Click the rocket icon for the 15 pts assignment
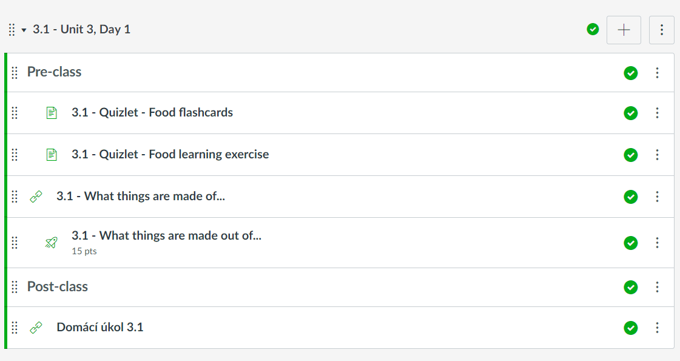Viewport: 680px width, 361px height. (x=52, y=243)
